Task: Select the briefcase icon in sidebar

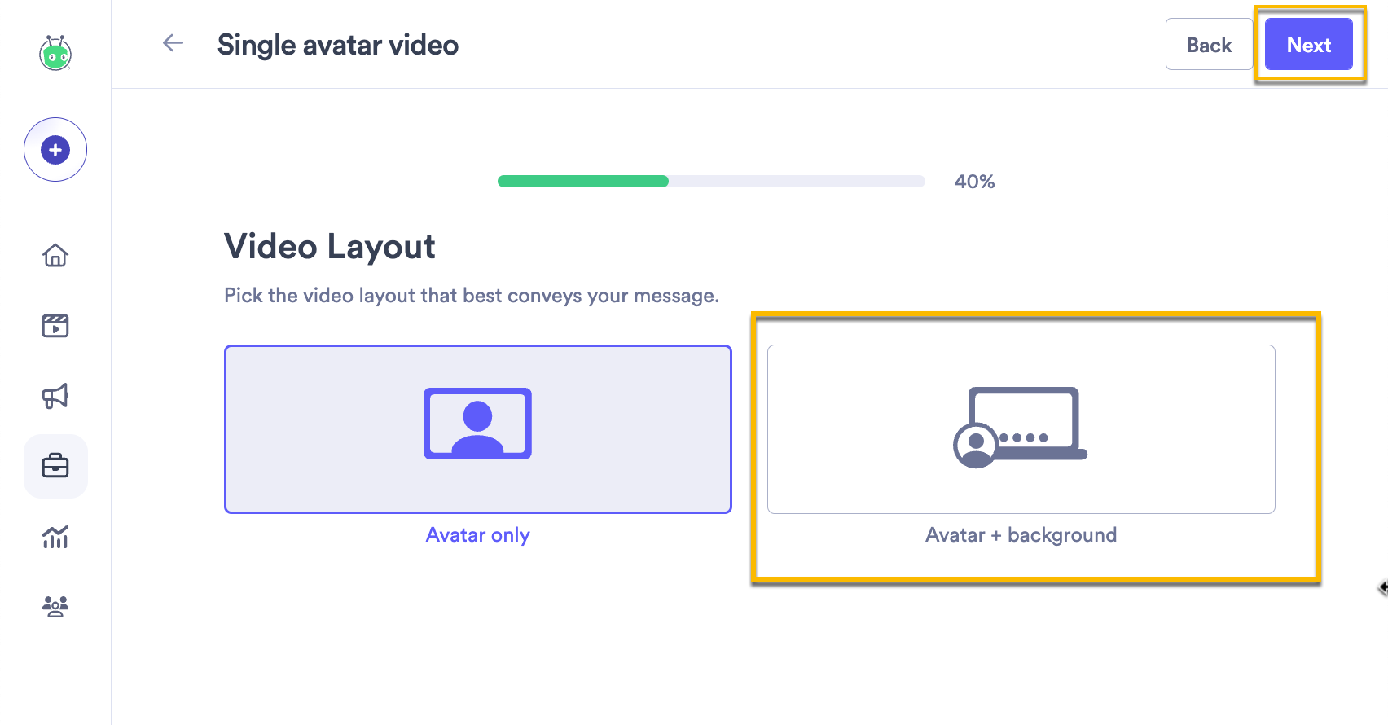Action: [55, 466]
